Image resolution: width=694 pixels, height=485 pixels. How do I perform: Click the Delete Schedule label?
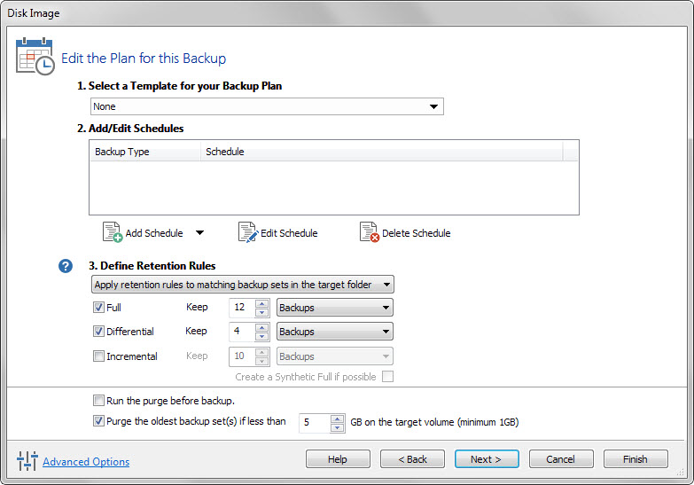(416, 233)
